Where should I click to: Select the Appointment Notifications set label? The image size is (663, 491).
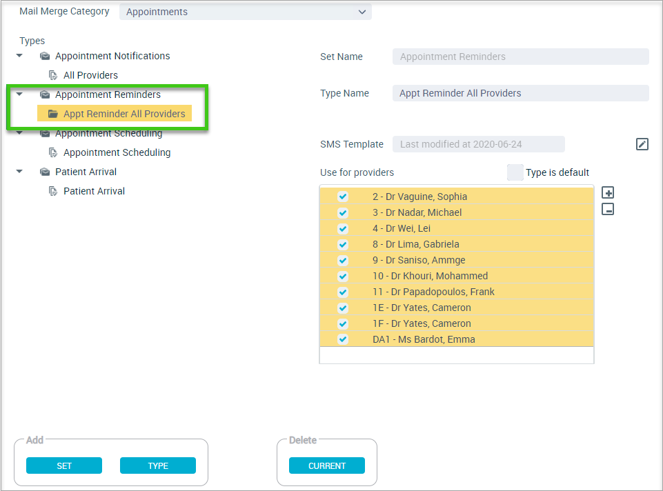[112, 56]
